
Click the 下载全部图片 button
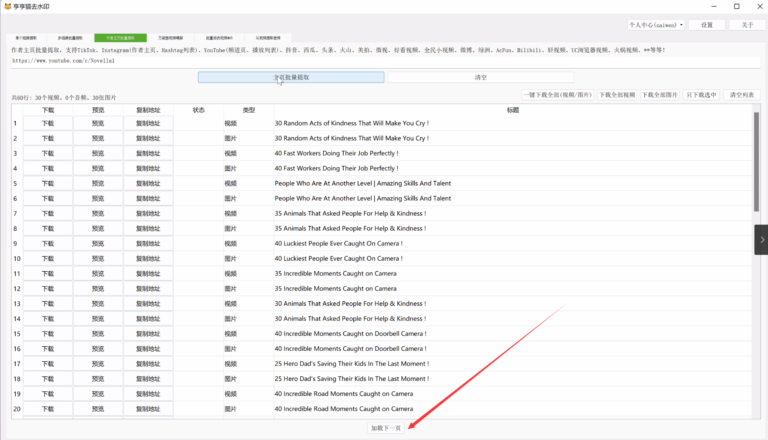(x=660, y=95)
